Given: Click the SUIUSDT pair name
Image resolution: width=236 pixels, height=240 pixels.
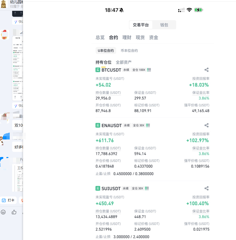Looking at the screenshot, I should 111,189.
